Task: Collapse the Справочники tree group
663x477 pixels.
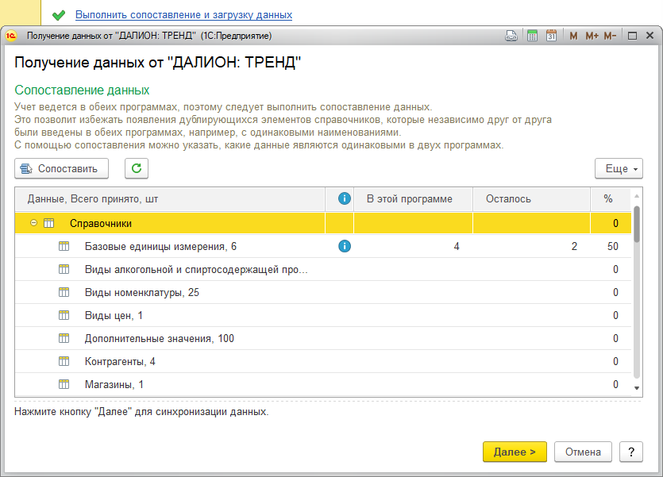Action: 34,223
